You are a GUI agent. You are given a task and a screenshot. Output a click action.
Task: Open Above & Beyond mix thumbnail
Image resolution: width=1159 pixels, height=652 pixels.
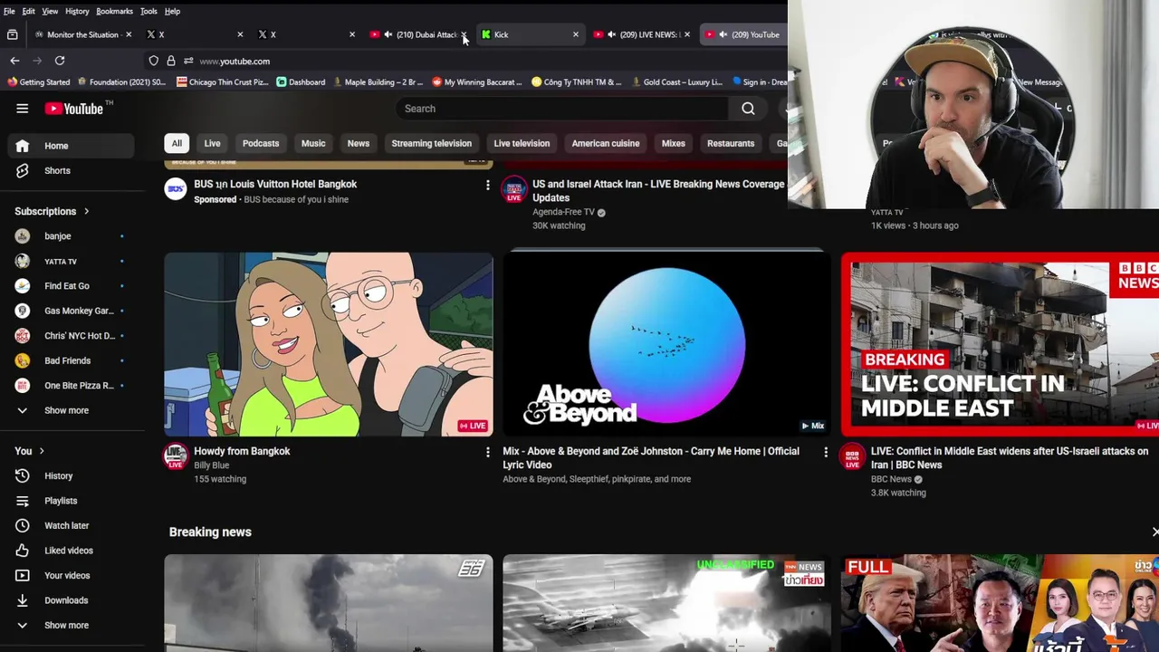tap(666, 344)
